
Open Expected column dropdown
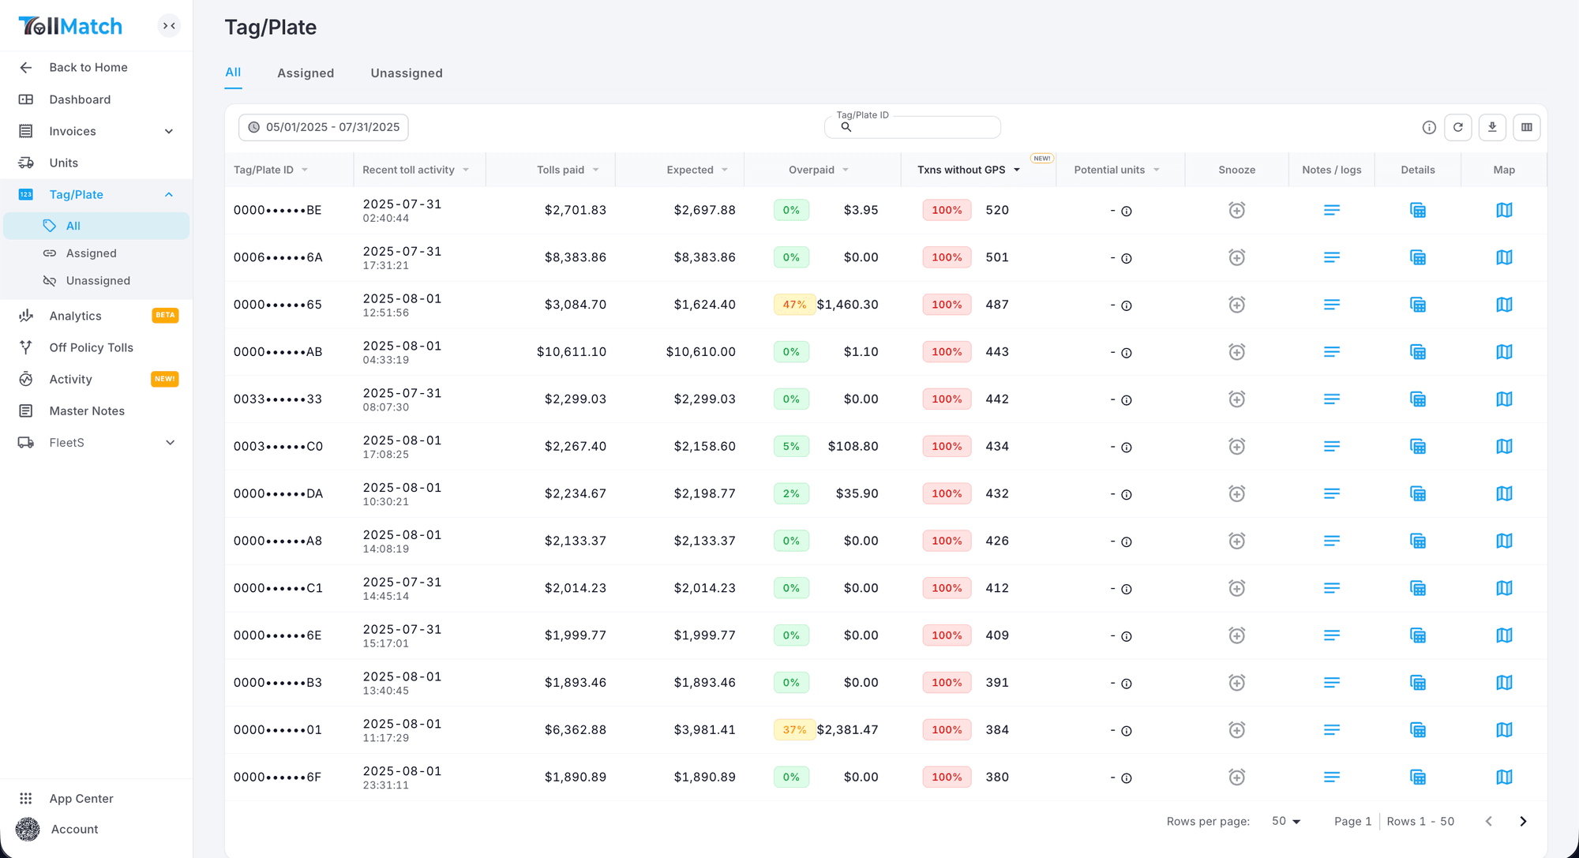(x=725, y=170)
